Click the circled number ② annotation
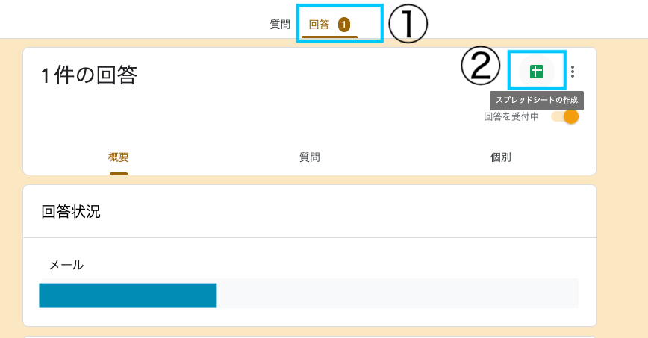 point(480,68)
